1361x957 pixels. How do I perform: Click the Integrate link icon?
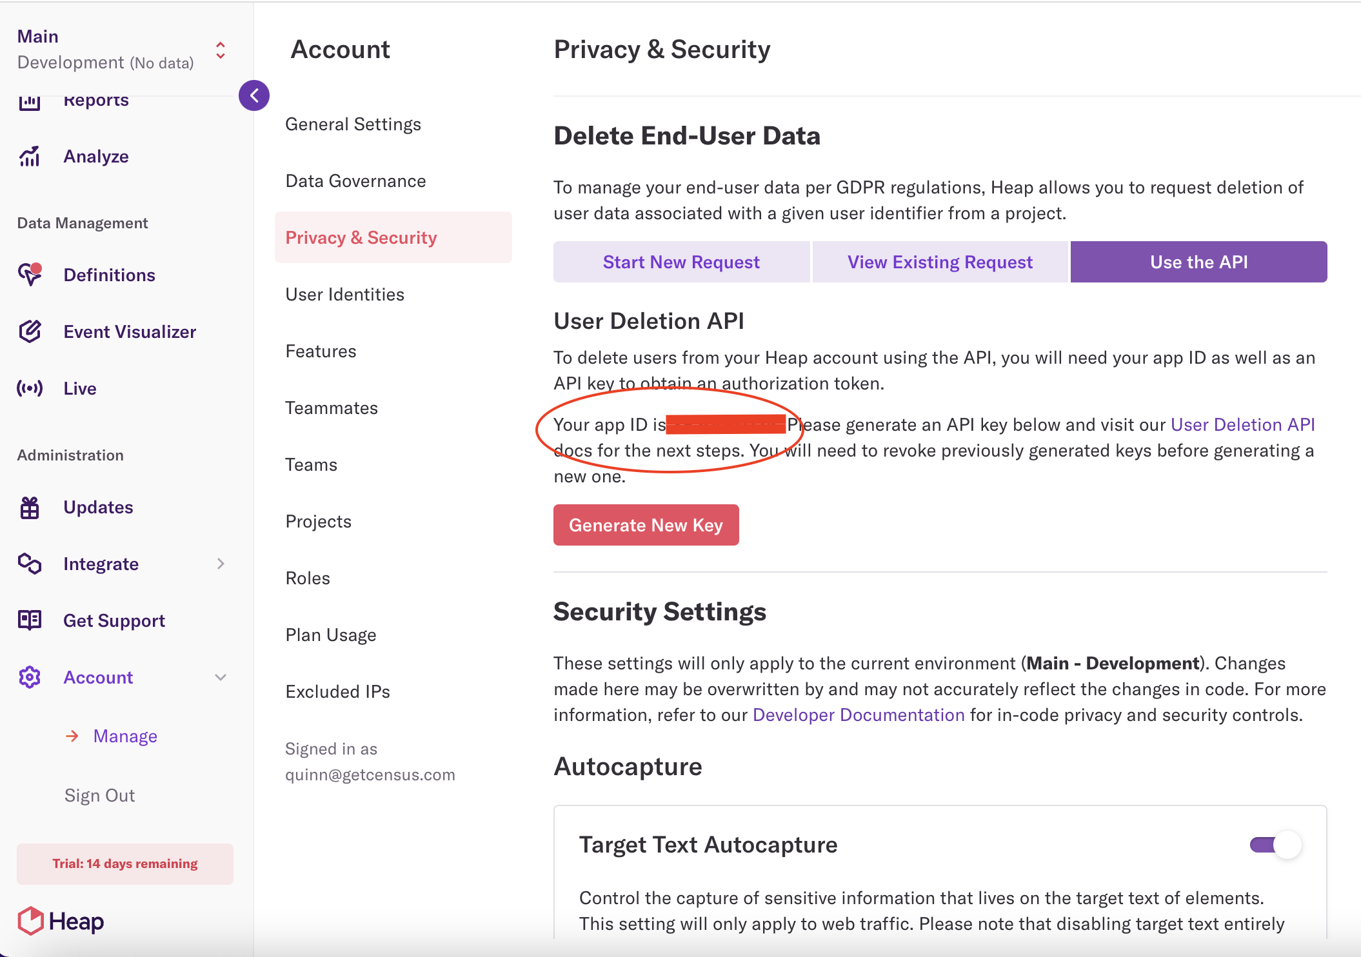[x=30, y=564]
